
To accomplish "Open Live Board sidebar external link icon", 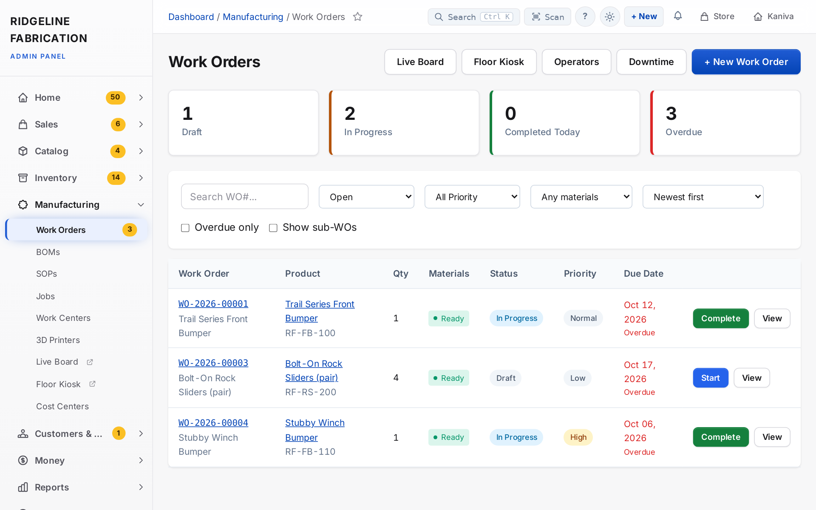I will 90,362.
